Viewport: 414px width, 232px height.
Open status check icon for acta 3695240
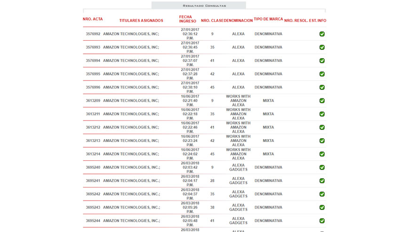(322, 167)
